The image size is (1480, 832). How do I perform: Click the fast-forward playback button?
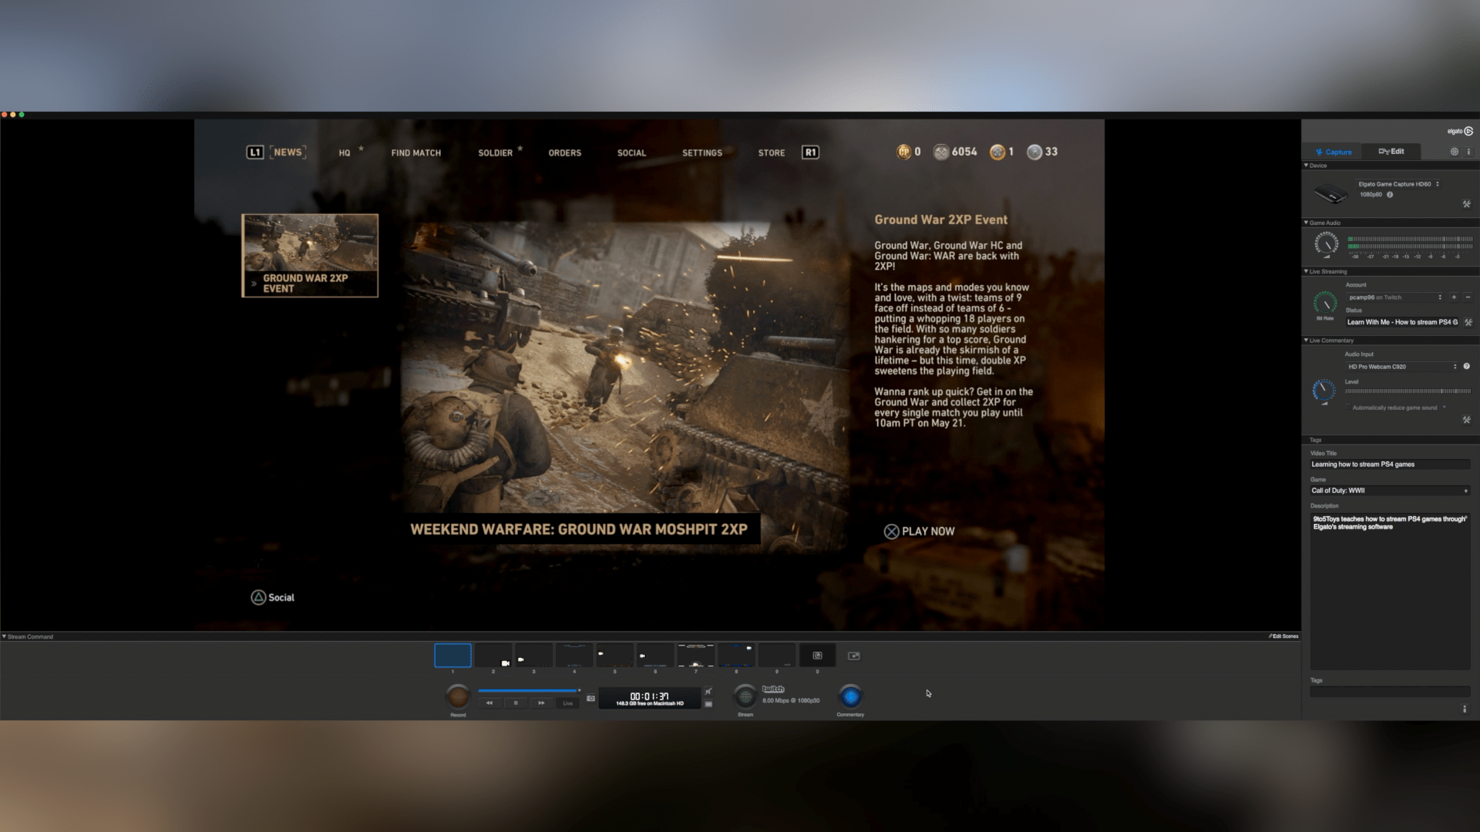pyautogui.click(x=541, y=703)
